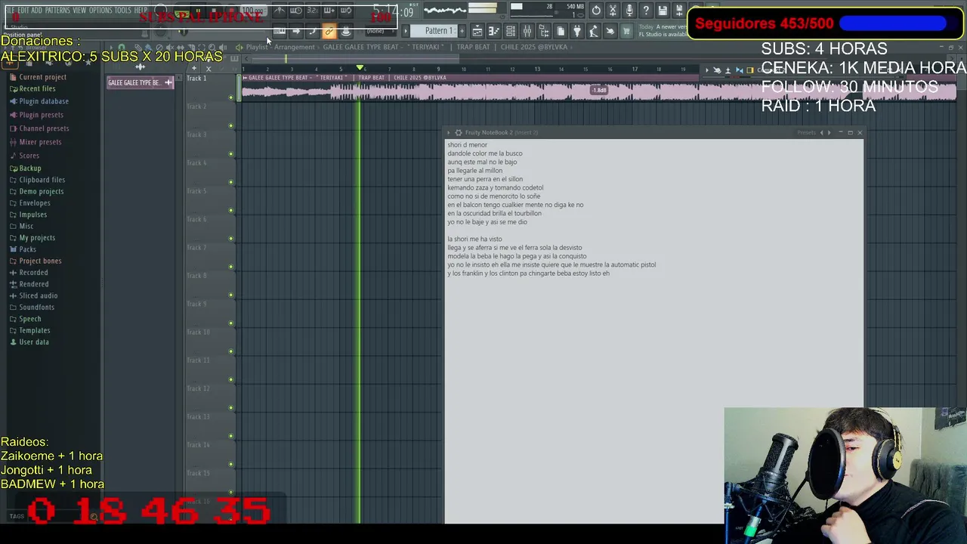This screenshot has width=967, height=544.
Task: Open the plugin picker plug icon
Action: tap(577, 31)
